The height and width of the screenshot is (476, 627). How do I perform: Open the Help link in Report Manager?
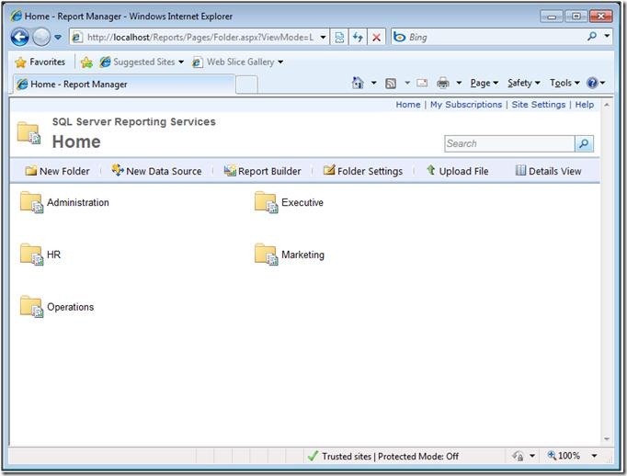click(x=584, y=105)
